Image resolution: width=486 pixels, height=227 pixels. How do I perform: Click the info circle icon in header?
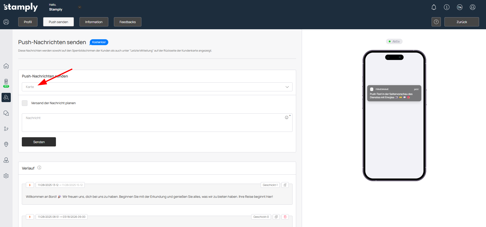[446, 7]
